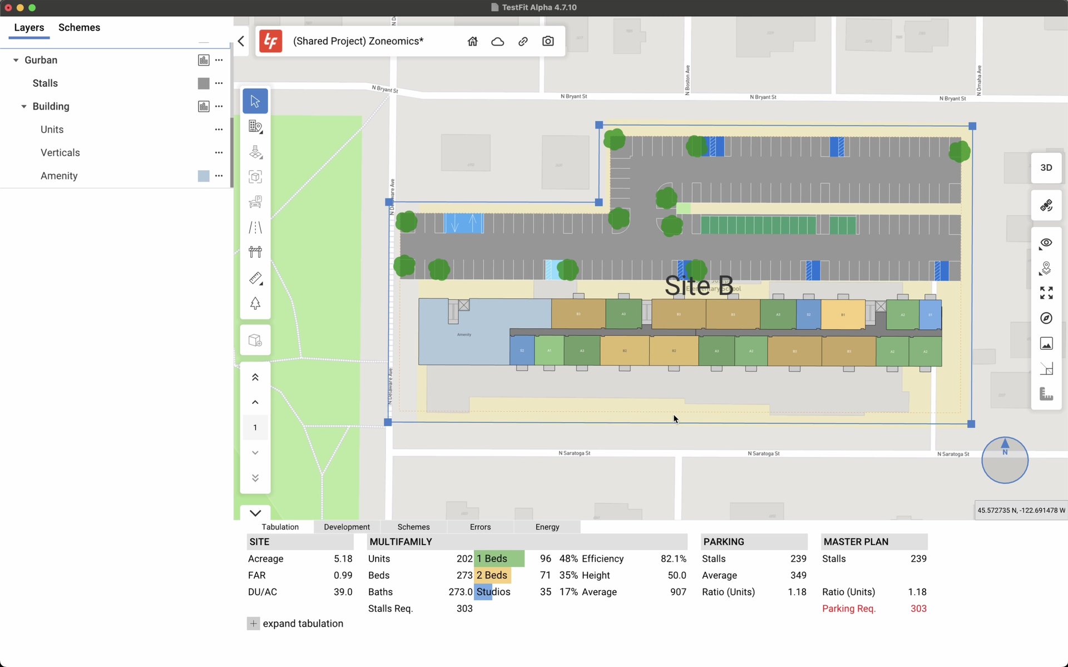The image size is (1068, 667).
Task: Click the home icon in project bar
Action: click(472, 41)
